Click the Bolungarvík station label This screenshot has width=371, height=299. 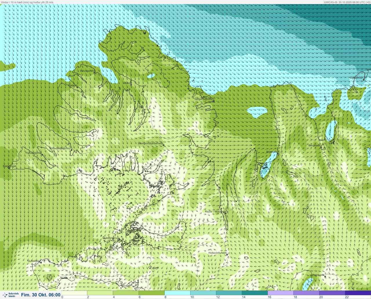coord(87,71)
